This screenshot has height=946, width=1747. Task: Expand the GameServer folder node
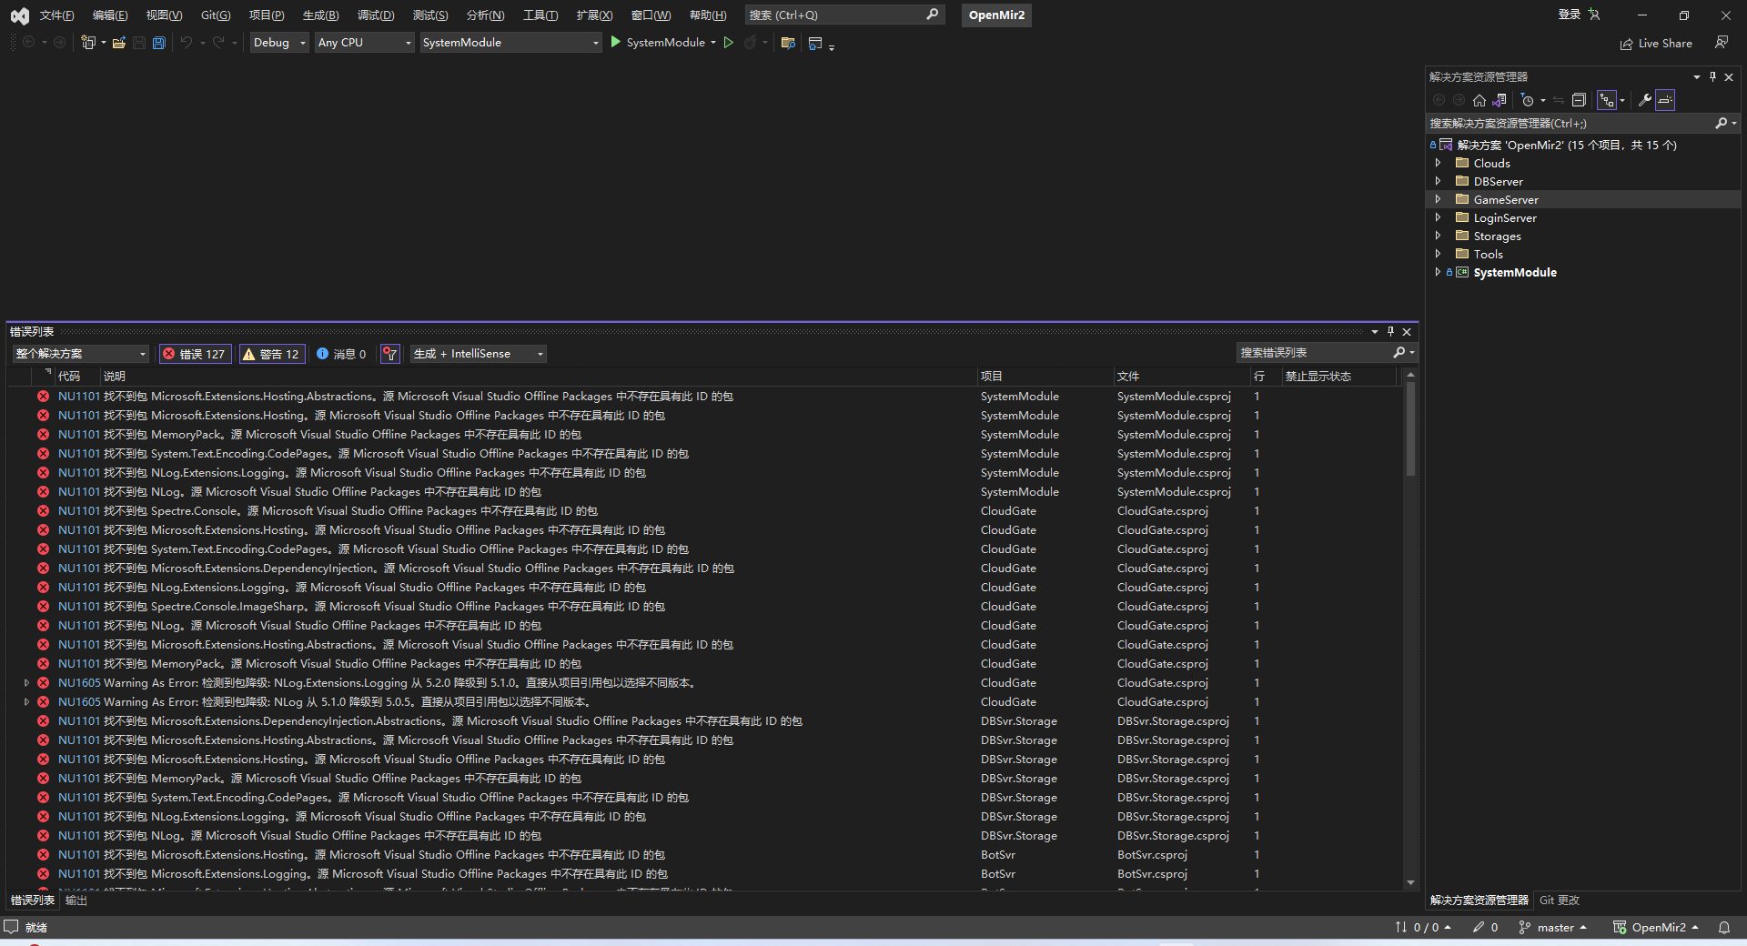point(1438,199)
